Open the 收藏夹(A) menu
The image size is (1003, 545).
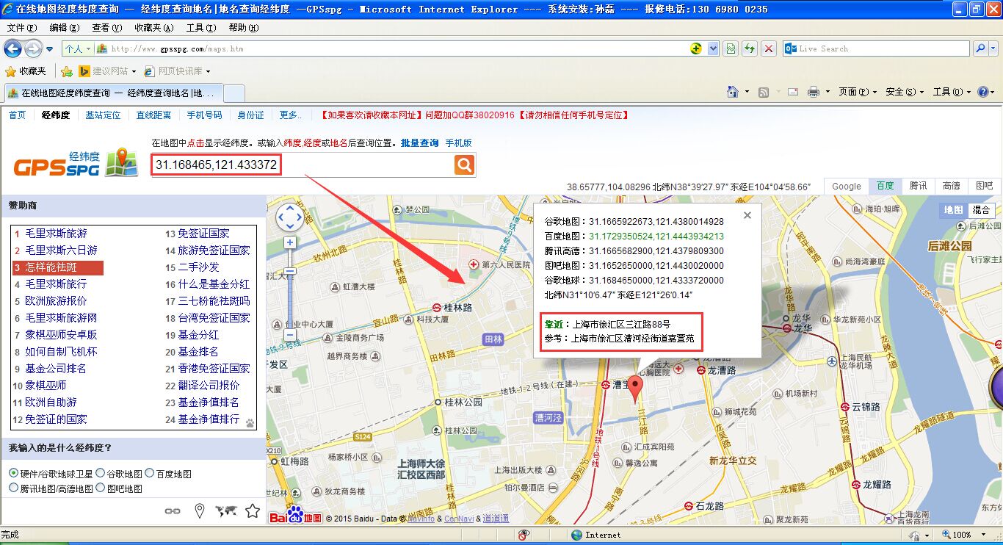tap(154, 28)
